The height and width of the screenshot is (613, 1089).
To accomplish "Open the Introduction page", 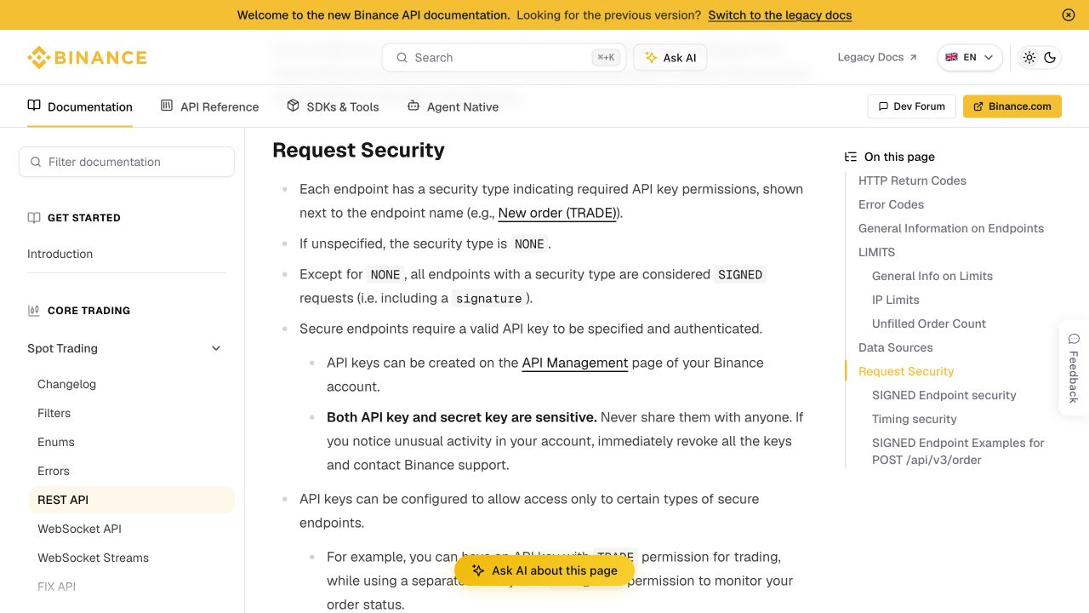I will (x=60, y=254).
